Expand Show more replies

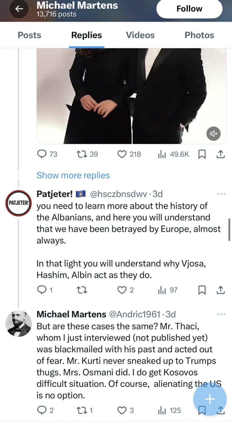(73, 175)
